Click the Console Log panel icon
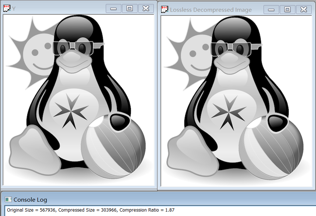Screen dimensions: 316x216 click(x=8, y=199)
